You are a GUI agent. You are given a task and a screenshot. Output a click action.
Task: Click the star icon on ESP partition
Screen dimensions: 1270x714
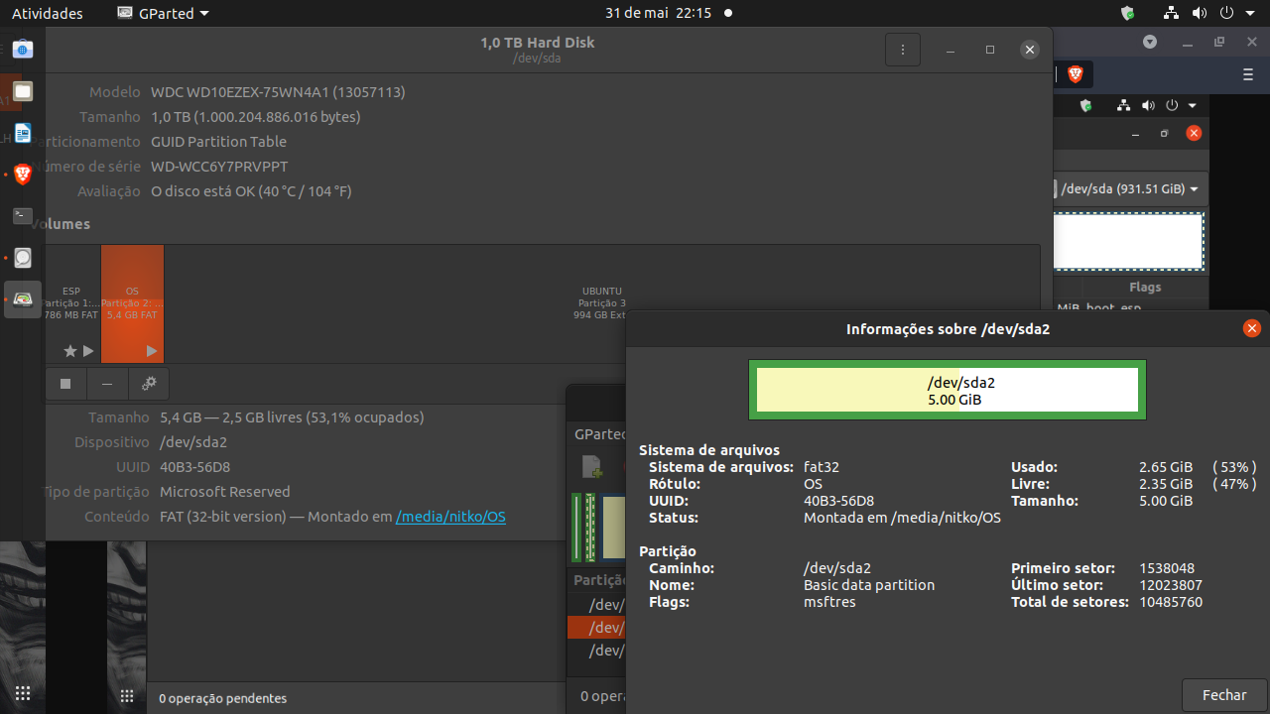click(69, 350)
